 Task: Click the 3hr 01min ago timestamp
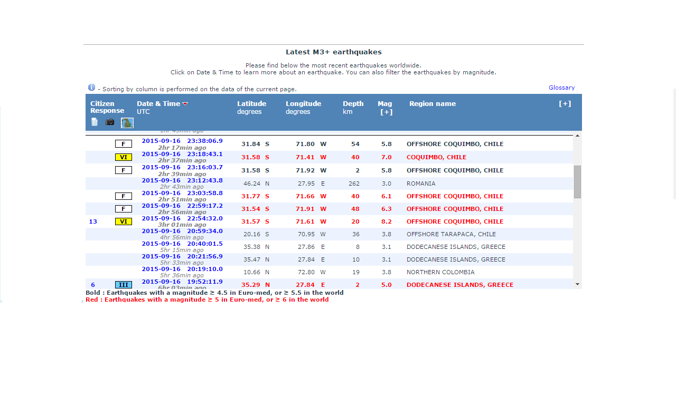tap(182, 225)
